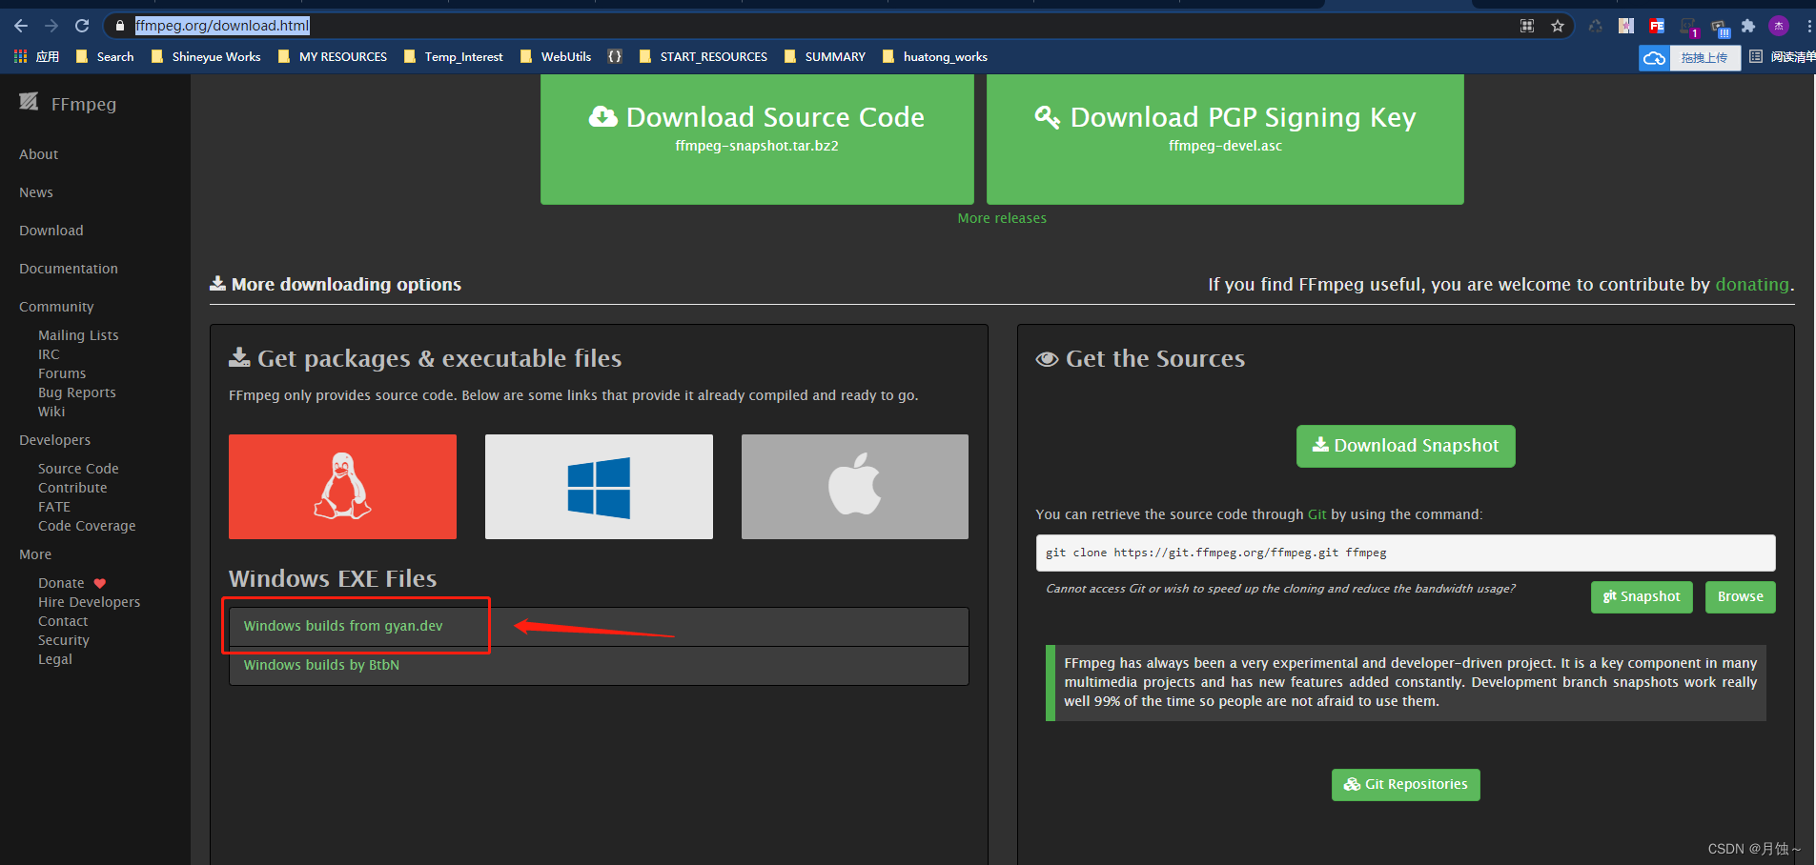The width and height of the screenshot is (1816, 865).
Task: Open the MY RESOURCES bookmarks folder
Action: coord(333,57)
